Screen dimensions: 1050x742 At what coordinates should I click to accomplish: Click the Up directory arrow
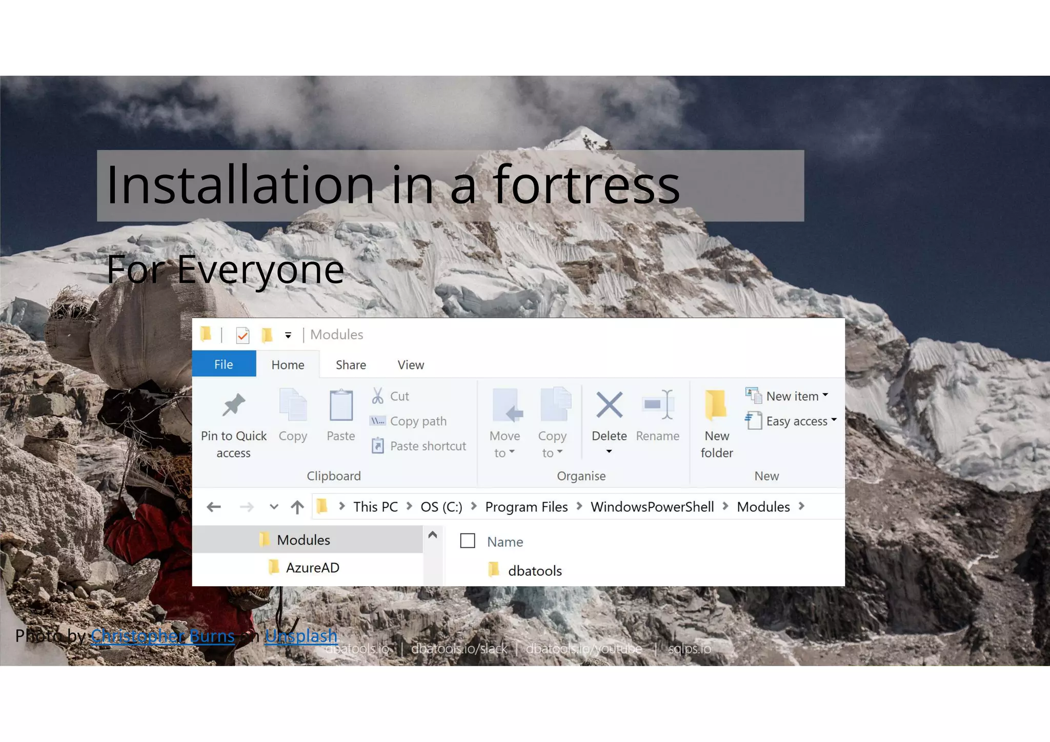(x=297, y=507)
